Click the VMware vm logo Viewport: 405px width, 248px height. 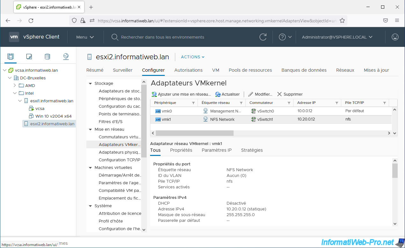pyautogui.click(x=14, y=37)
